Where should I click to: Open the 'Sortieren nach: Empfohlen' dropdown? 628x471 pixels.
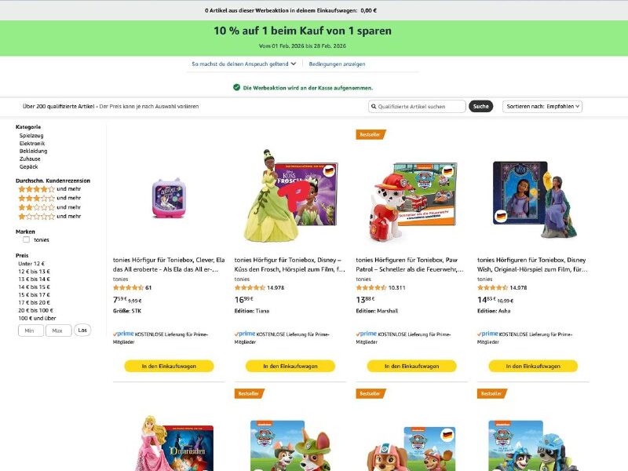point(542,107)
